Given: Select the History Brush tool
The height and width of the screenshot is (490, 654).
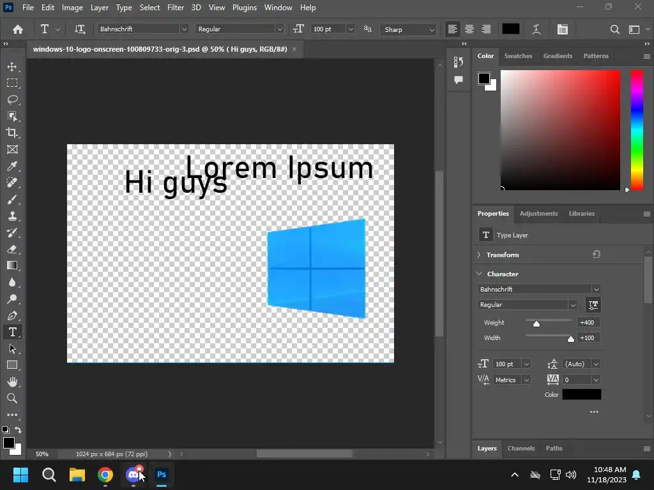Looking at the screenshot, I should tap(12, 232).
